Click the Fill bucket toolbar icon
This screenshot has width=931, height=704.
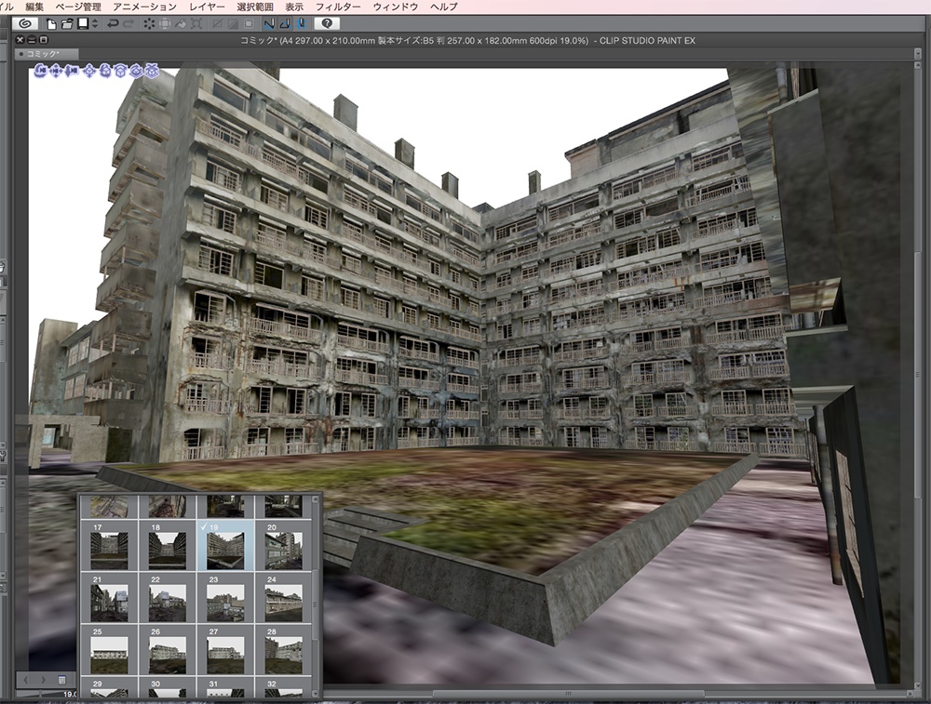pos(180,24)
